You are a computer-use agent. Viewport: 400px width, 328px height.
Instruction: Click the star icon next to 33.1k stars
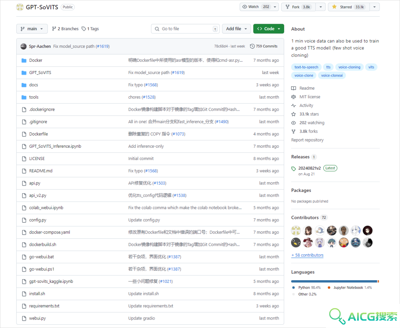tap(294, 114)
